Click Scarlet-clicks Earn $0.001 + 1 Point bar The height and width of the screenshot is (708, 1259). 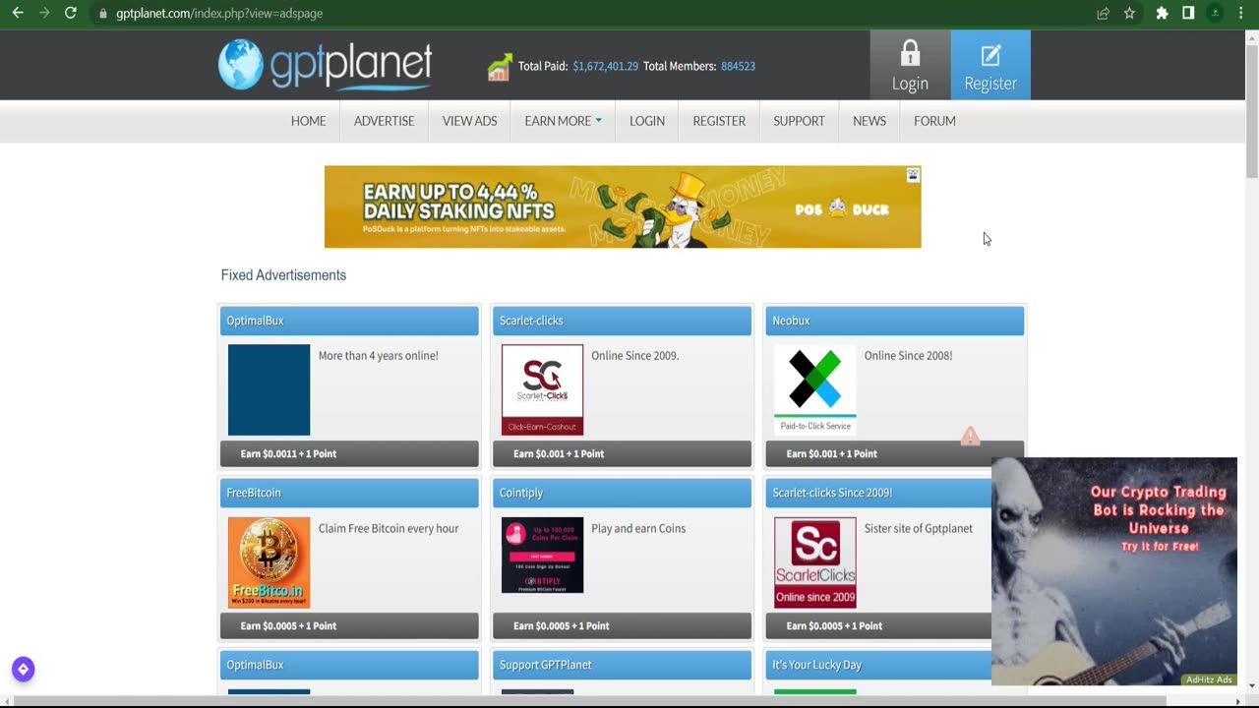(622, 453)
